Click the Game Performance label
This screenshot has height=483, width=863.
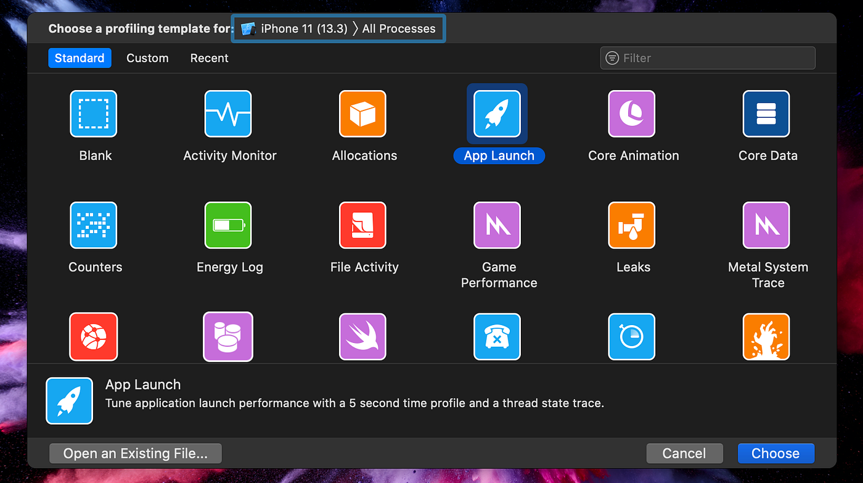pyautogui.click(x=499, y=275)
